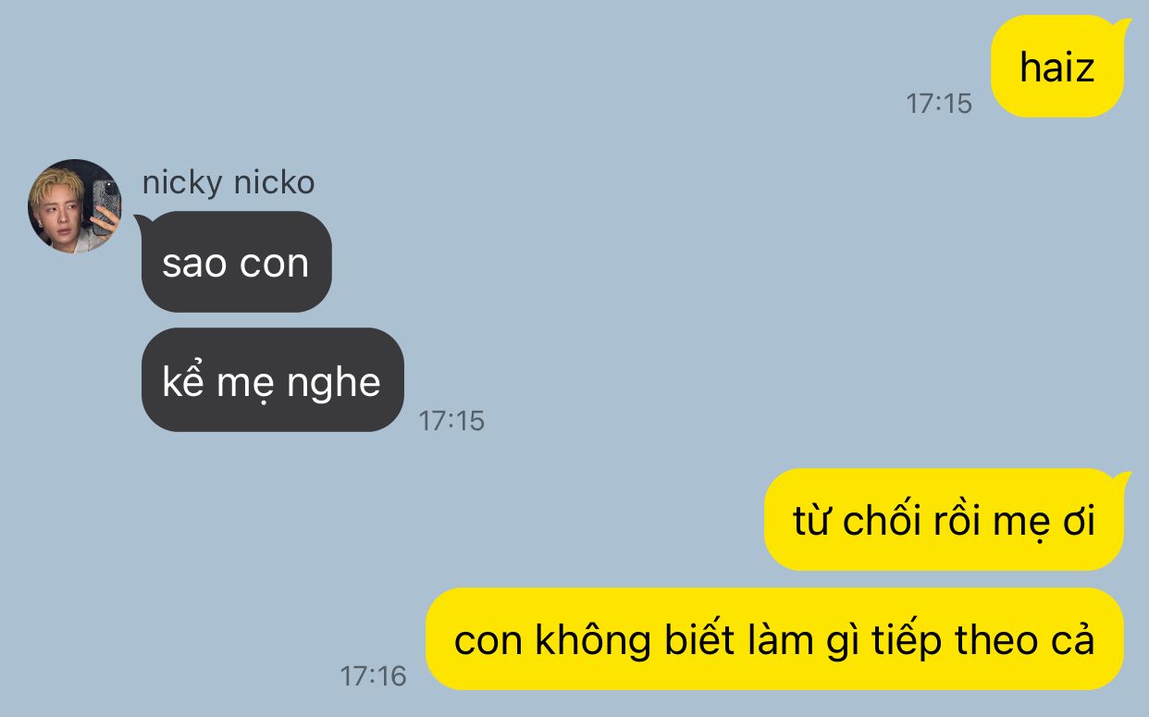Select the "con không biết làm gì" bubble
1149x717 pixels.
(774, 639)
